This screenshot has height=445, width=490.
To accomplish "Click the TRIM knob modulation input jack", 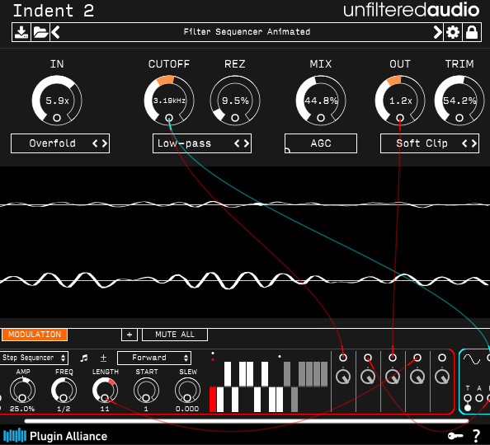I will pyautogui.click(x=459, y=118).
